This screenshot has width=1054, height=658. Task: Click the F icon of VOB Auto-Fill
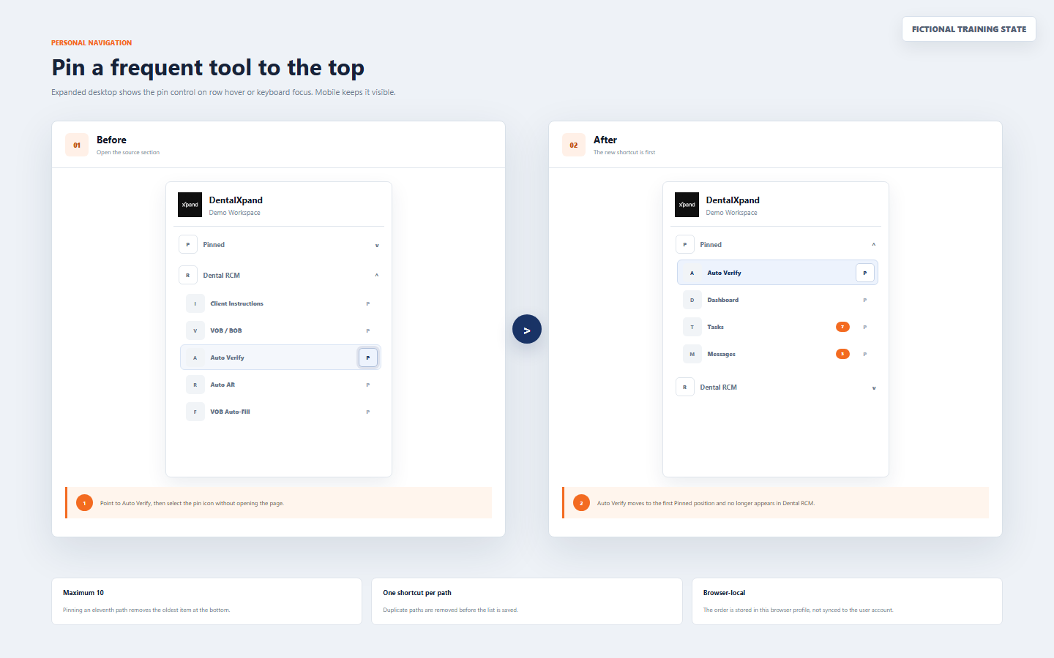click(x=195, y=412)
